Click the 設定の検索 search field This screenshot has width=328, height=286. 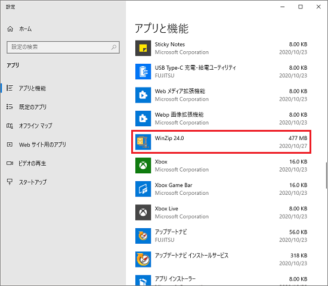coord(63,47)
